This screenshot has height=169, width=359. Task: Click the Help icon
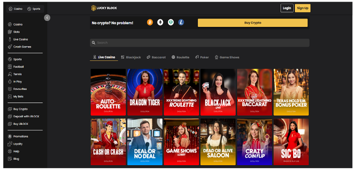tap(10, 151)
